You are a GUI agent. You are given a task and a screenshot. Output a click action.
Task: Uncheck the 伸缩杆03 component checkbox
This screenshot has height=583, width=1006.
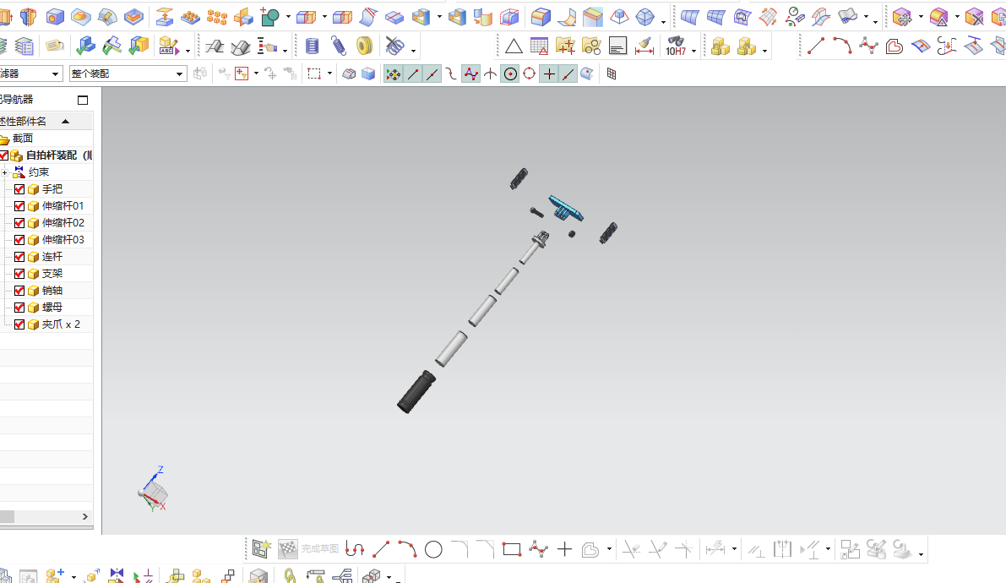tap(19, 240)
